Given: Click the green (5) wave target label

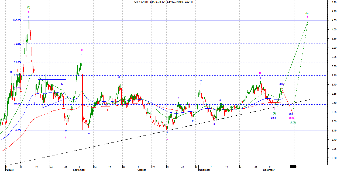Looking at the screenshot, I should point(307,13).
